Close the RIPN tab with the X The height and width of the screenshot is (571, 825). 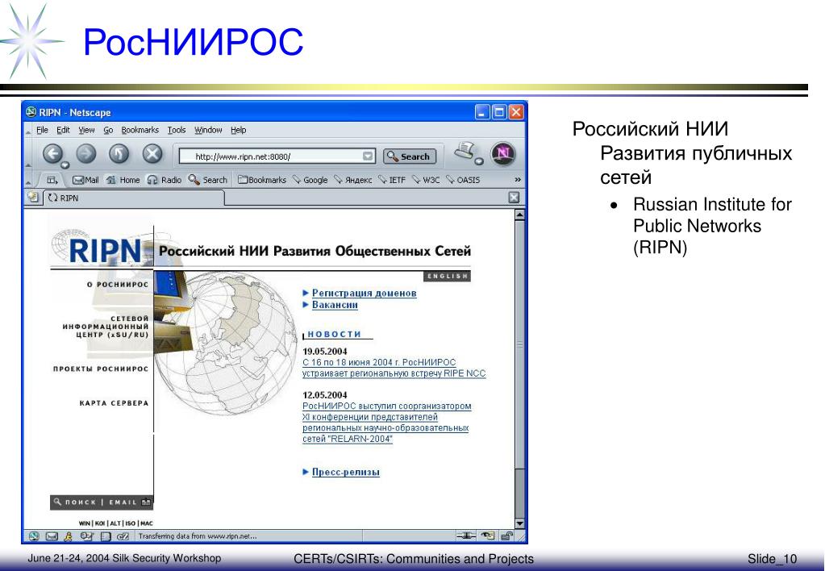coord(514,198)
